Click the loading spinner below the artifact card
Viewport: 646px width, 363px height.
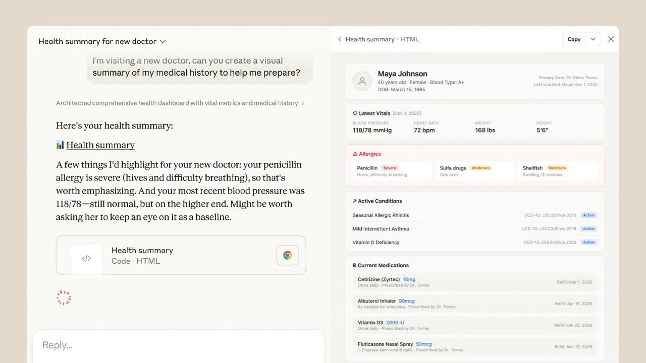(x=64, y=298)
